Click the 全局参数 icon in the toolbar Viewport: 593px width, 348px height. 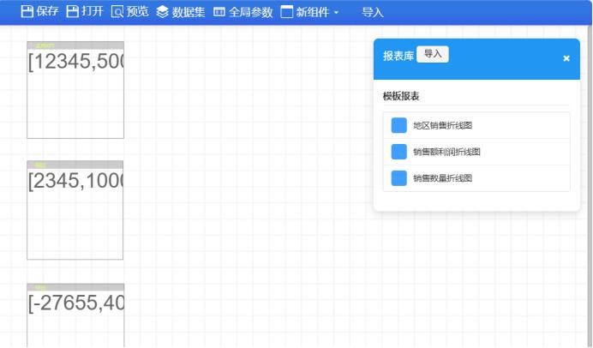[219, 12]
